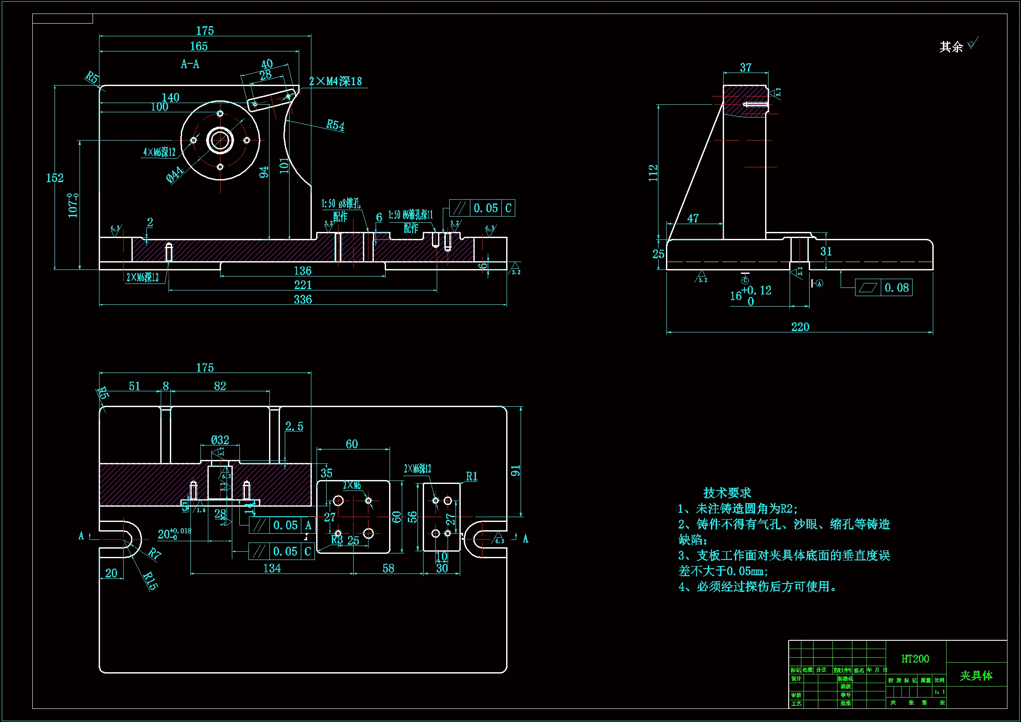Pick the Ø44 diameter dimension text
The width and height of the screenshot is (1021, 722).
[x=174, y=174]
